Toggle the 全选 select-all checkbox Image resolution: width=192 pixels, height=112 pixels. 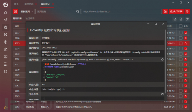181,26
